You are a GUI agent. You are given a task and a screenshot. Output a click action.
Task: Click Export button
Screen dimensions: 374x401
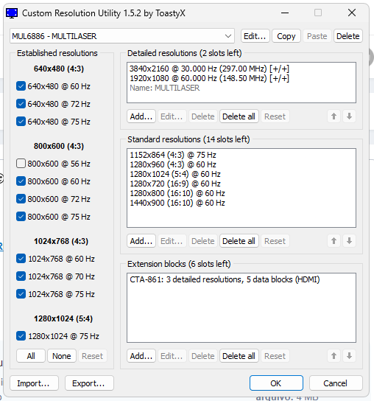coord(89,383)
